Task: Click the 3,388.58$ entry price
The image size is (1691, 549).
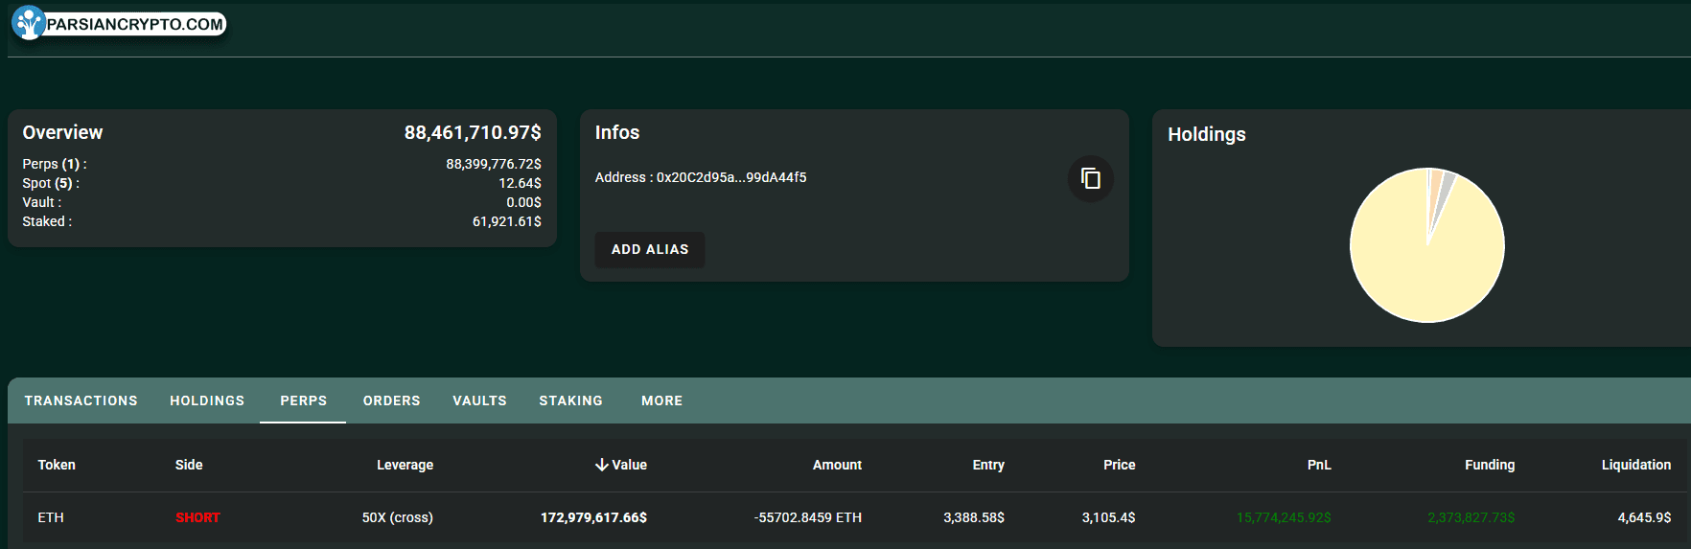Action: (974, 517)
